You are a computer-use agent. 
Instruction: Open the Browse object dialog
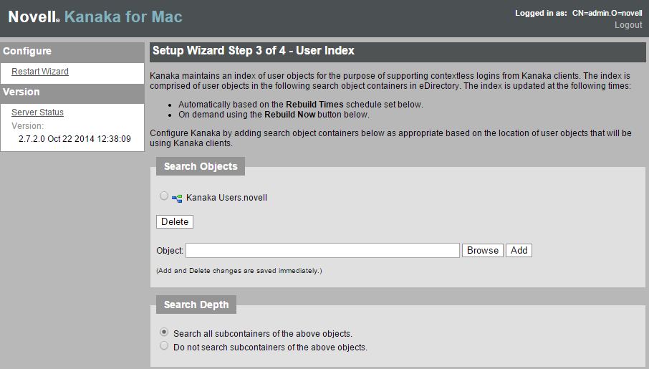(483, 251)
